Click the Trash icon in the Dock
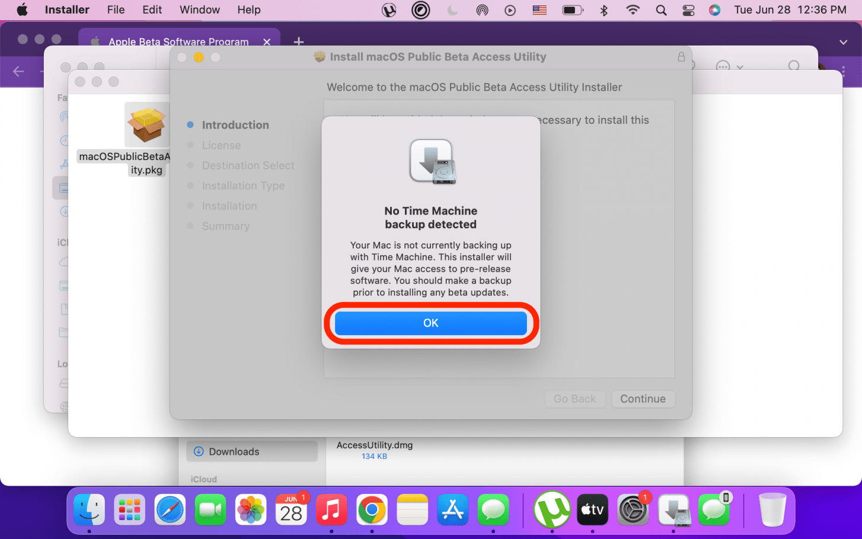Image resolution: width=862 pixels, height=539 pixels. click(773, 509)
